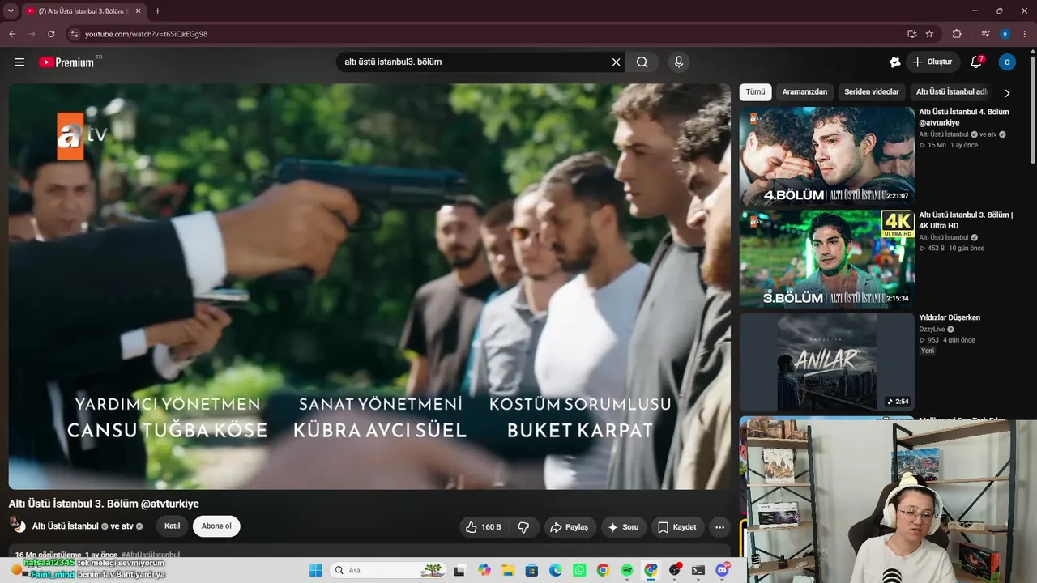Open Spotify from the taskbar
Screen dimensions: 1037x583
627,570
